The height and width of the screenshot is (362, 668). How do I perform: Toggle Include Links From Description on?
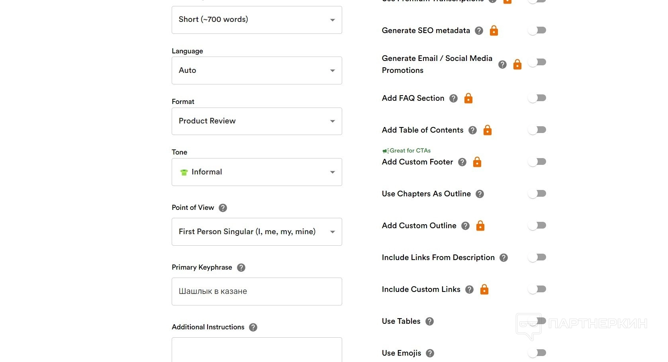537,257
